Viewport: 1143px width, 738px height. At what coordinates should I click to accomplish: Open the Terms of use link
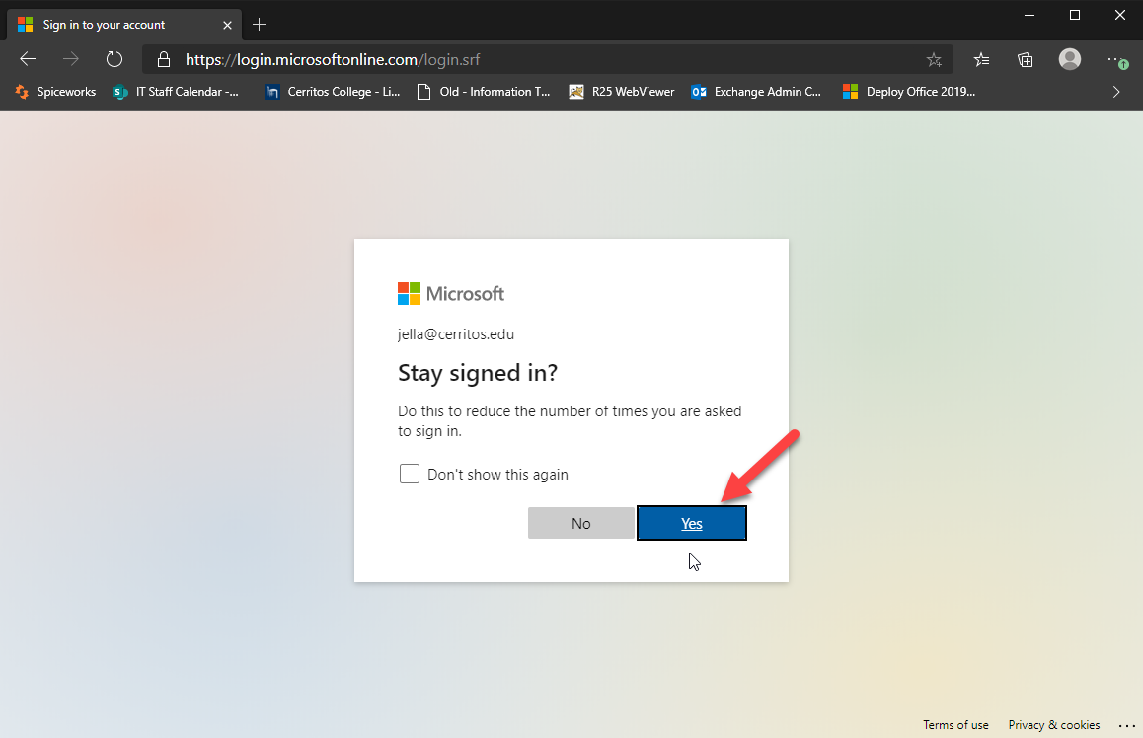click(955, 725)
